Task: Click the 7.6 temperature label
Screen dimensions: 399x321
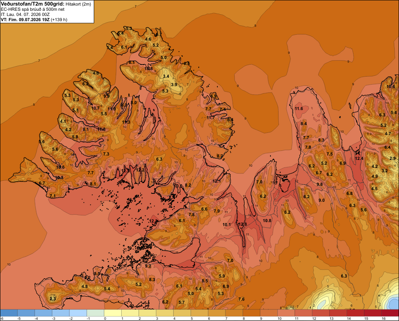Action: point(241,299)
